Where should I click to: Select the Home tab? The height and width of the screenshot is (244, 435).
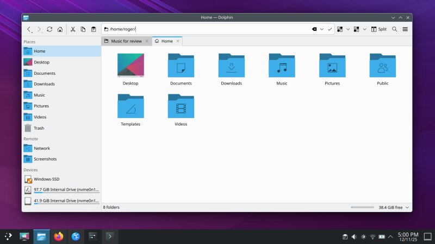coord(164,41)
